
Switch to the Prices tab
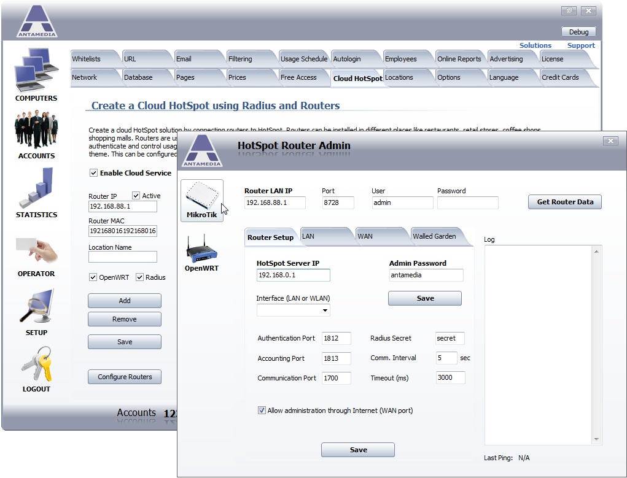[x=251, y=77]
